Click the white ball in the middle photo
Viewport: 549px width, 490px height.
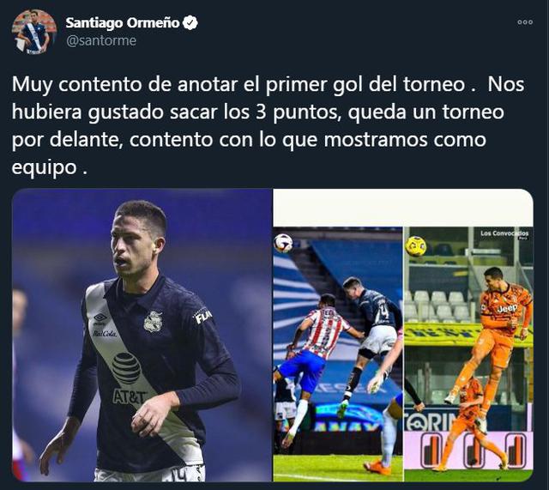282,243
